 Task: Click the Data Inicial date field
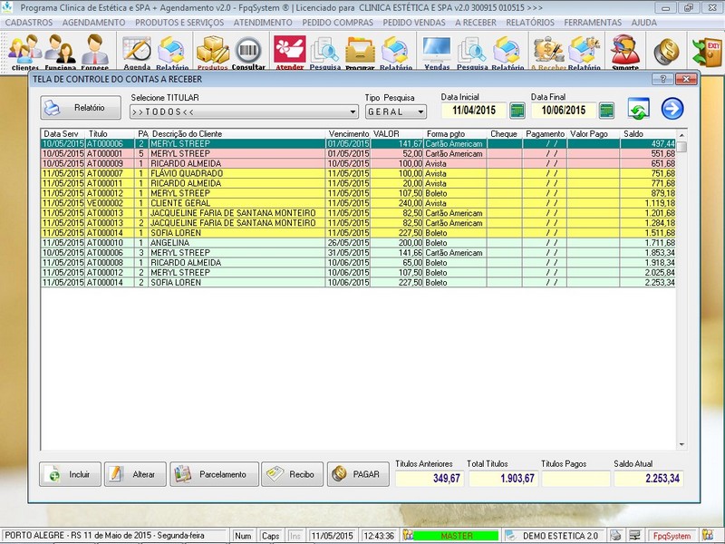click(x=474, y=111)
